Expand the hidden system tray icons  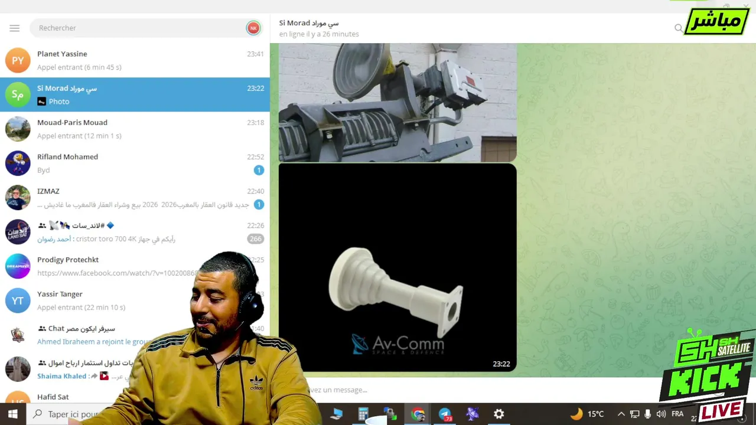click(x=621, y=414)
